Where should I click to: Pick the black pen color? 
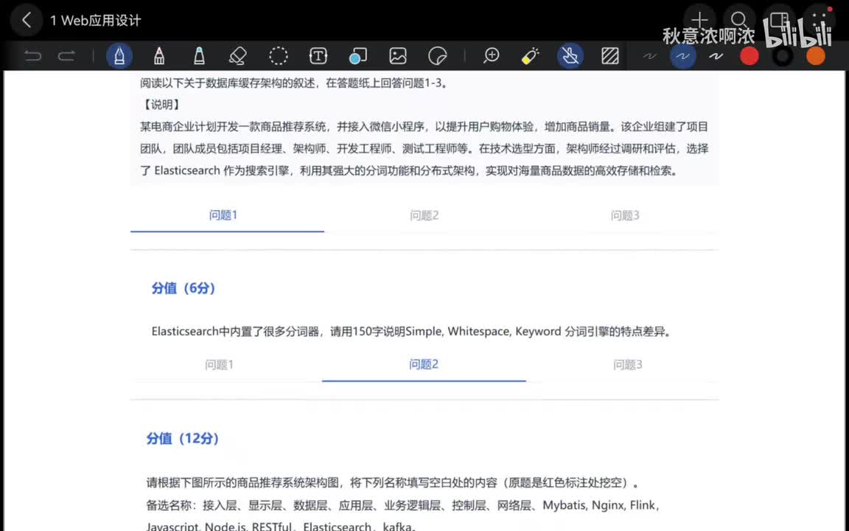783,56
